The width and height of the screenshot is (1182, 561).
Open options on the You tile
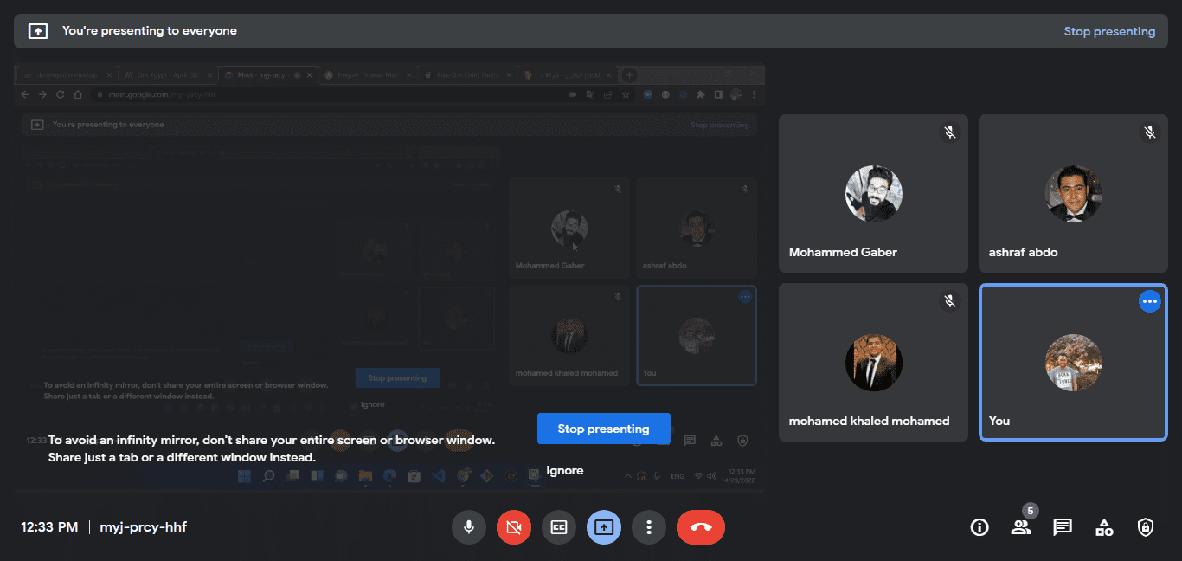(1149, 301)
